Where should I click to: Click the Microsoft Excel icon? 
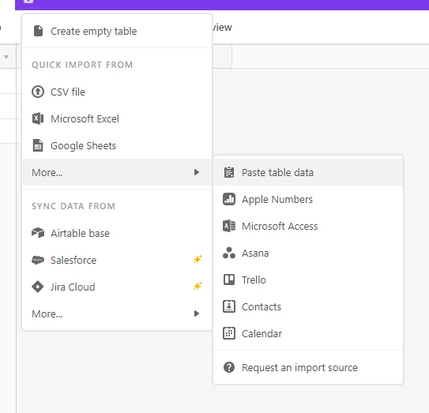tap(38, 118)
